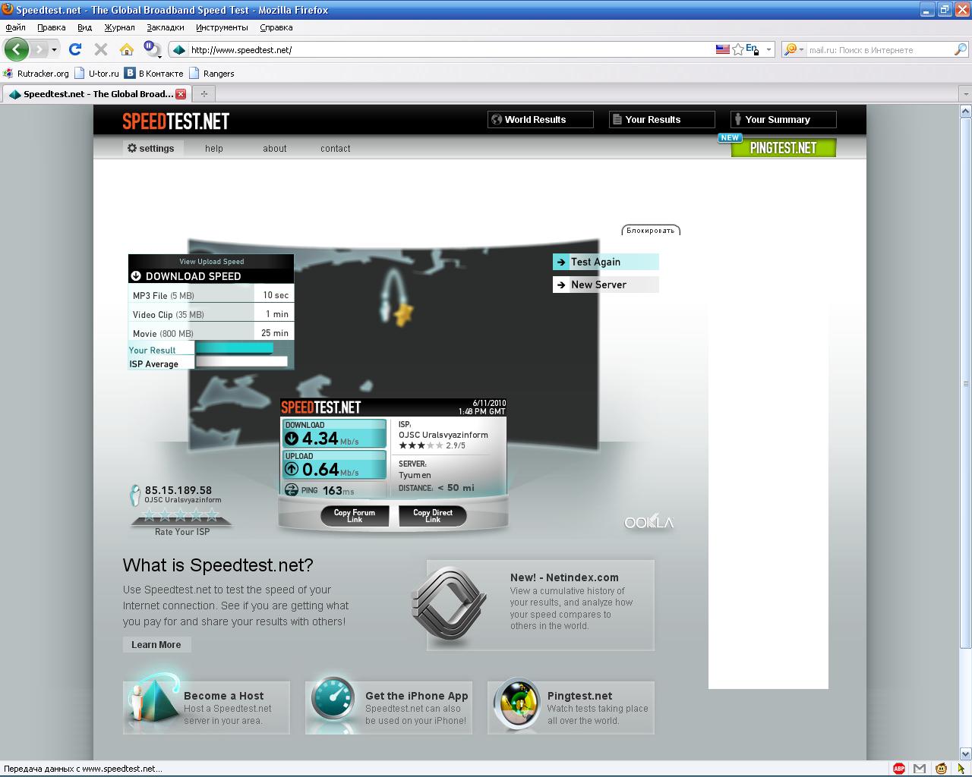Click the Pingtest.net round icon
Image resolution: width=972 pixels, height=777 pixels.
point(517,703)
